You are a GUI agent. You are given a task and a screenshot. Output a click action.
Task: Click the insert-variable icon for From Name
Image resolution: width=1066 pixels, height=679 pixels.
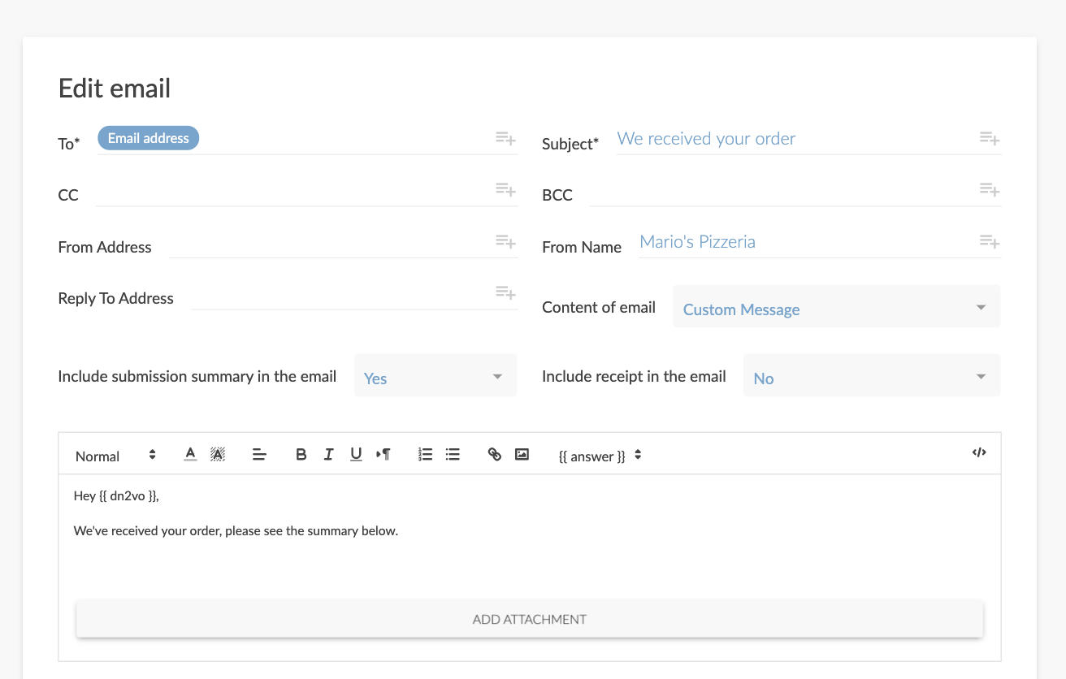(989, 241)
